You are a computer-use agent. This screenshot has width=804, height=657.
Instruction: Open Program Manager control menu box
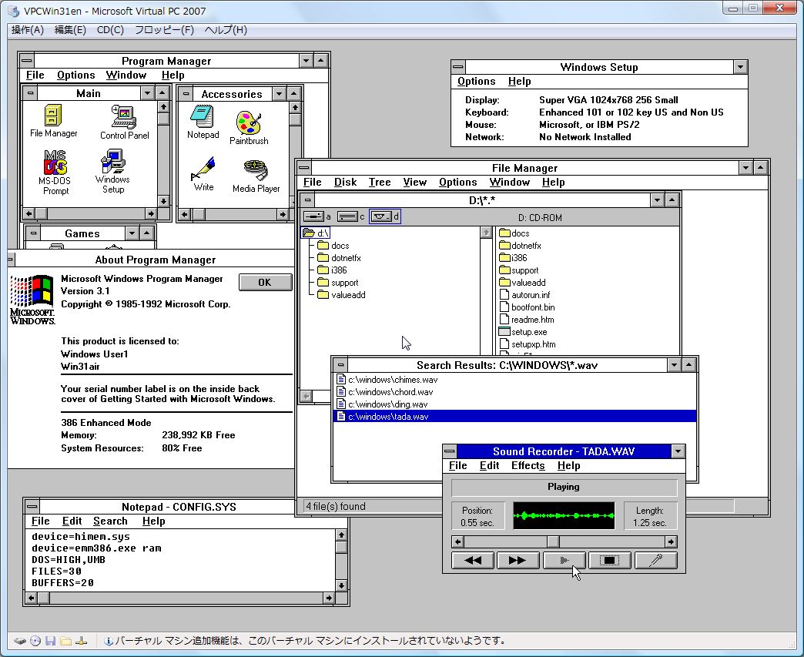(x=27, y=61)
